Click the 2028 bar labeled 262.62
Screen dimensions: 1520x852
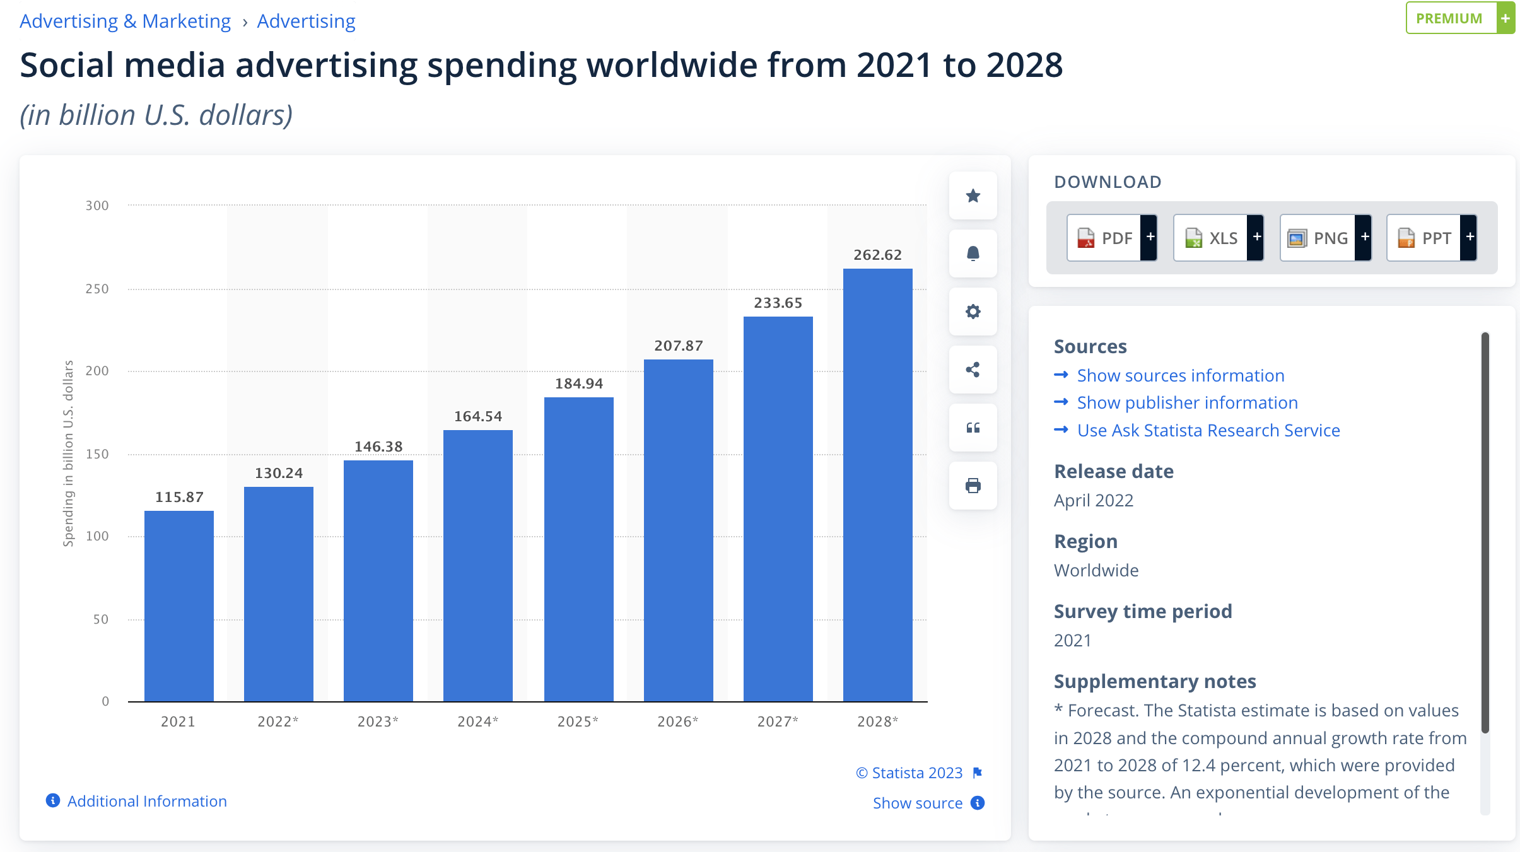point(877,484)
